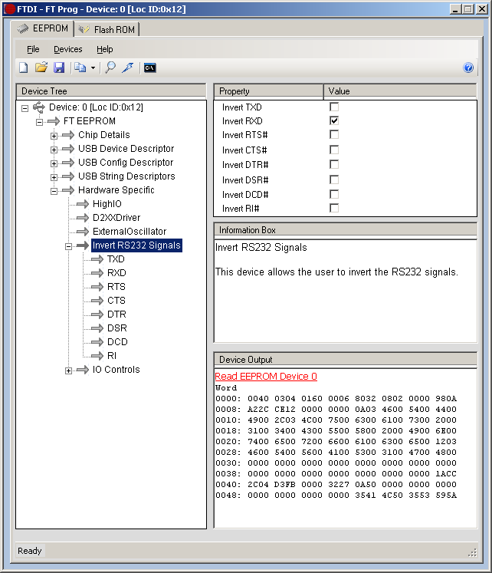Select USB Device Descriptor in the tree

pyautogui.click(x=126, y=149)
